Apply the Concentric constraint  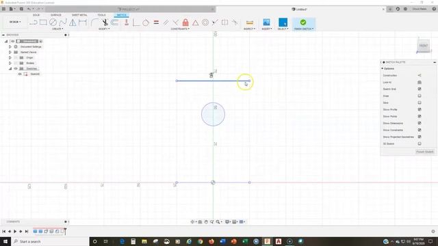(205, 23)
